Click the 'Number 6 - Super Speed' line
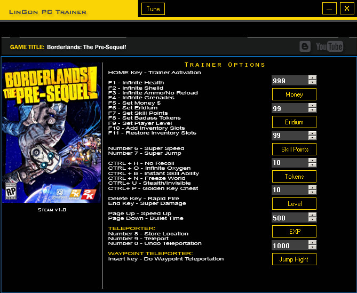Image resolution: width=357 pixels, height=293 pixels. coord(146,148)
